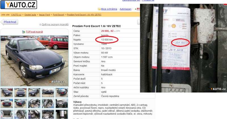Open the open trunk thumbnail in third row

(7, 114)
